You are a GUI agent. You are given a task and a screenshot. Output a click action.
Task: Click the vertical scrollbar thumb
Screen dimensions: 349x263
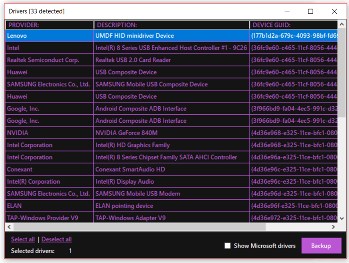tap(342, 73)
